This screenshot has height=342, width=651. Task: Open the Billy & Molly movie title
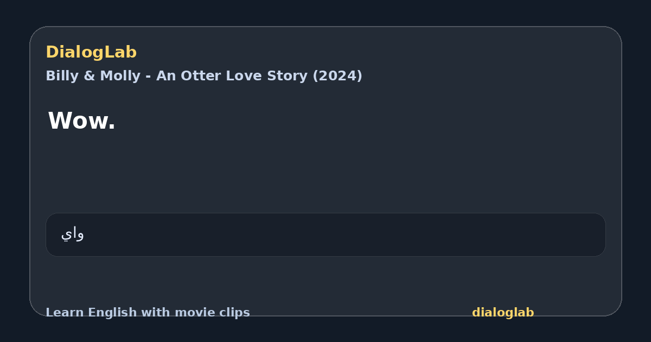204,76
